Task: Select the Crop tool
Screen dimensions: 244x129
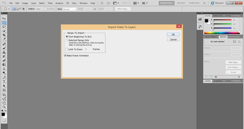Action: (4, 35)
